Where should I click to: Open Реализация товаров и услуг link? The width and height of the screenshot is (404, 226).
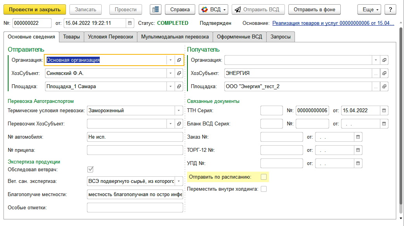coord(333,23)
